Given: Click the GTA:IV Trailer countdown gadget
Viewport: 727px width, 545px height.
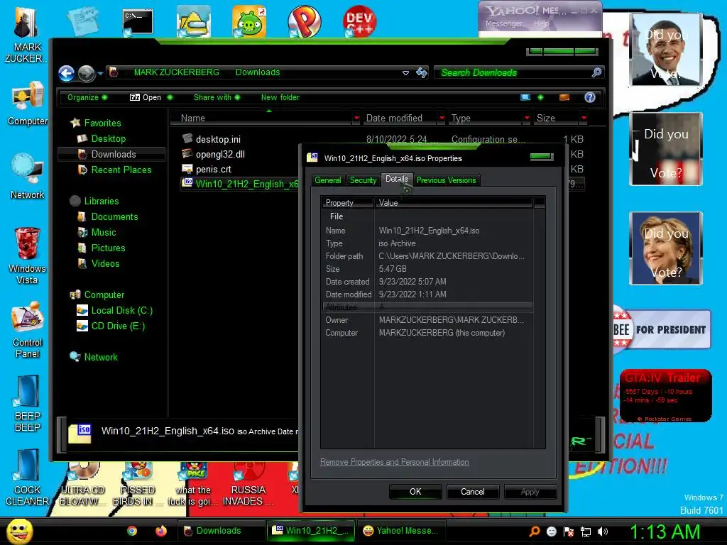Looking at the screenshot, I should [665, 396].
